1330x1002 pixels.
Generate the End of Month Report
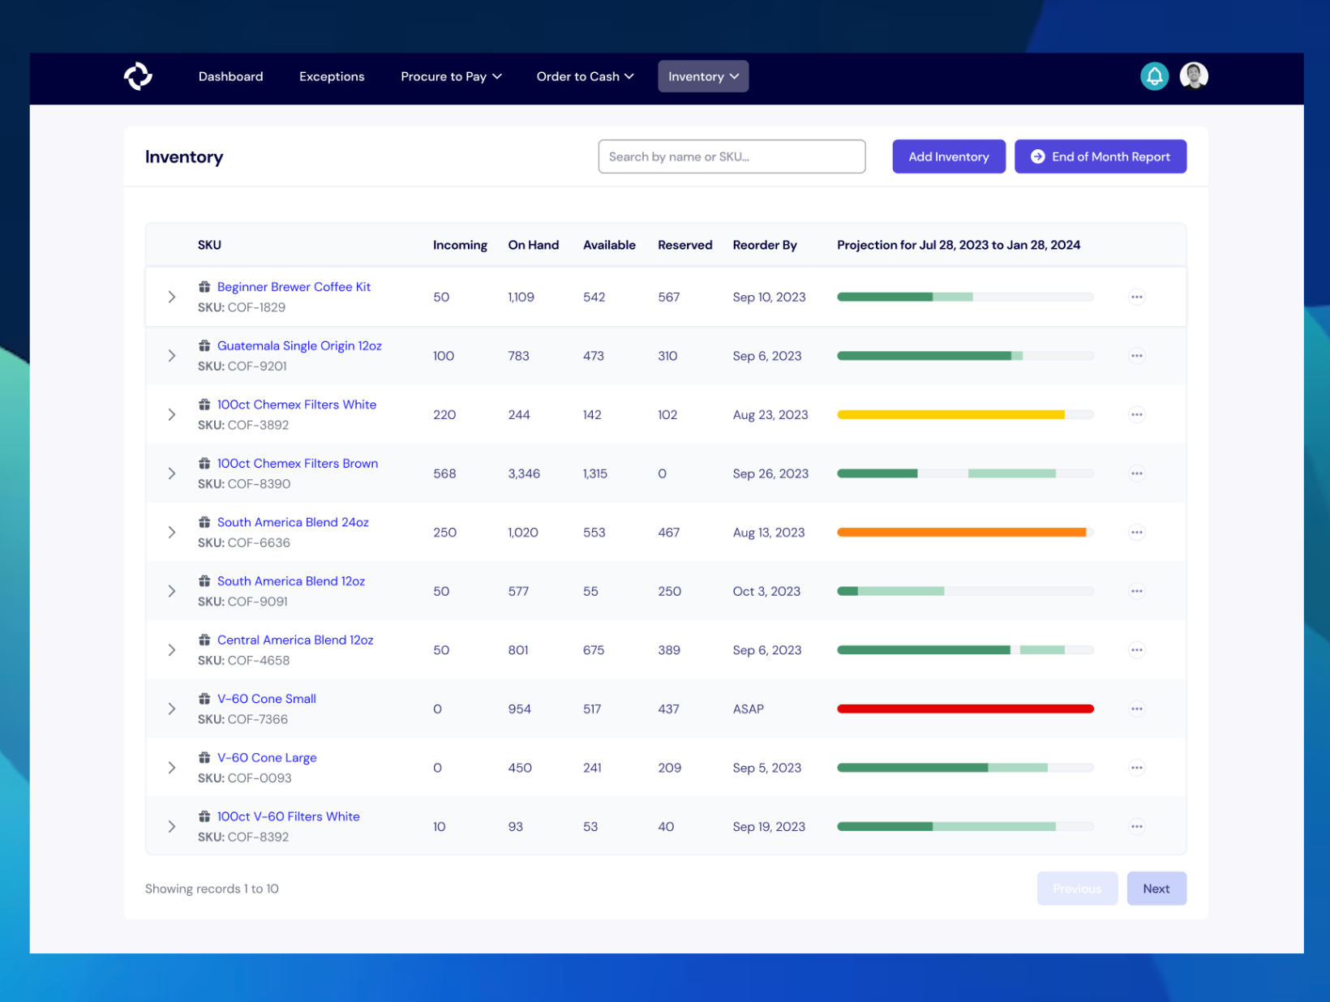pos(1100,156)
